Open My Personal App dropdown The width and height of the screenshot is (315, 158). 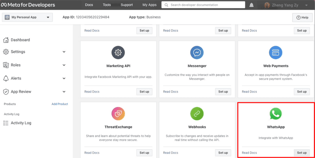coord(27,17)
